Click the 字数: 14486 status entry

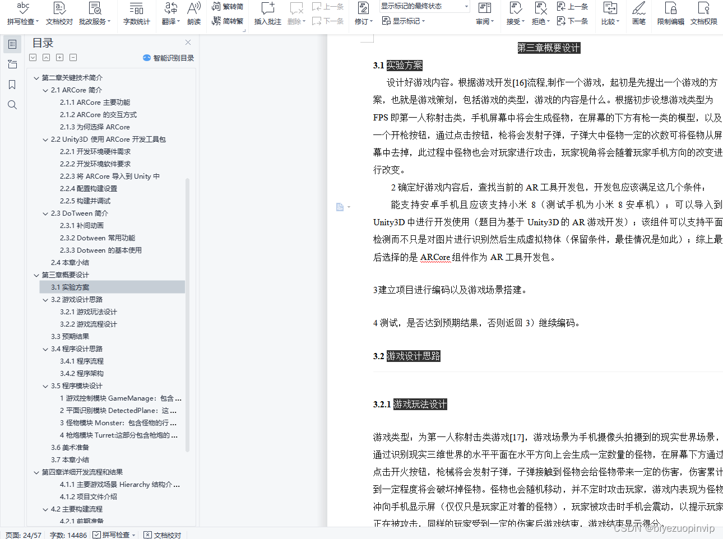coord(68,535)
